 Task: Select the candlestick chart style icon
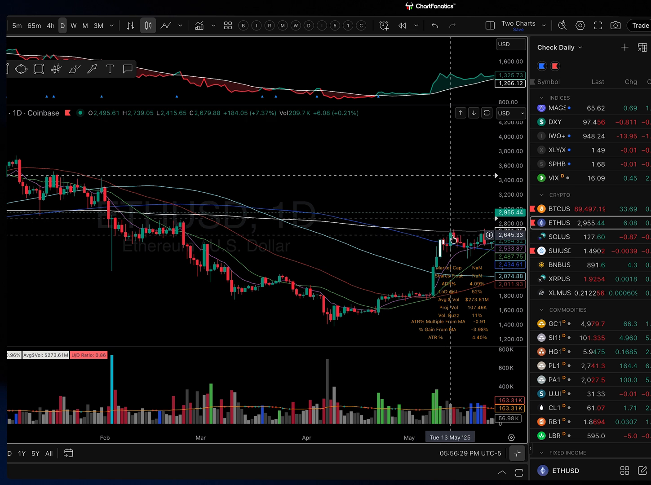click(x=148, y=26)
